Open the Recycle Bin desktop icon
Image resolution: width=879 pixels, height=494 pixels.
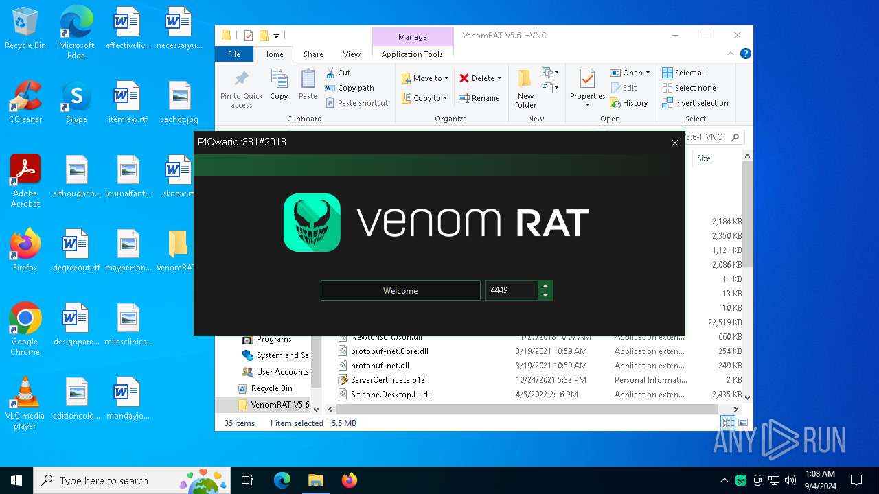tap(25, 28)
